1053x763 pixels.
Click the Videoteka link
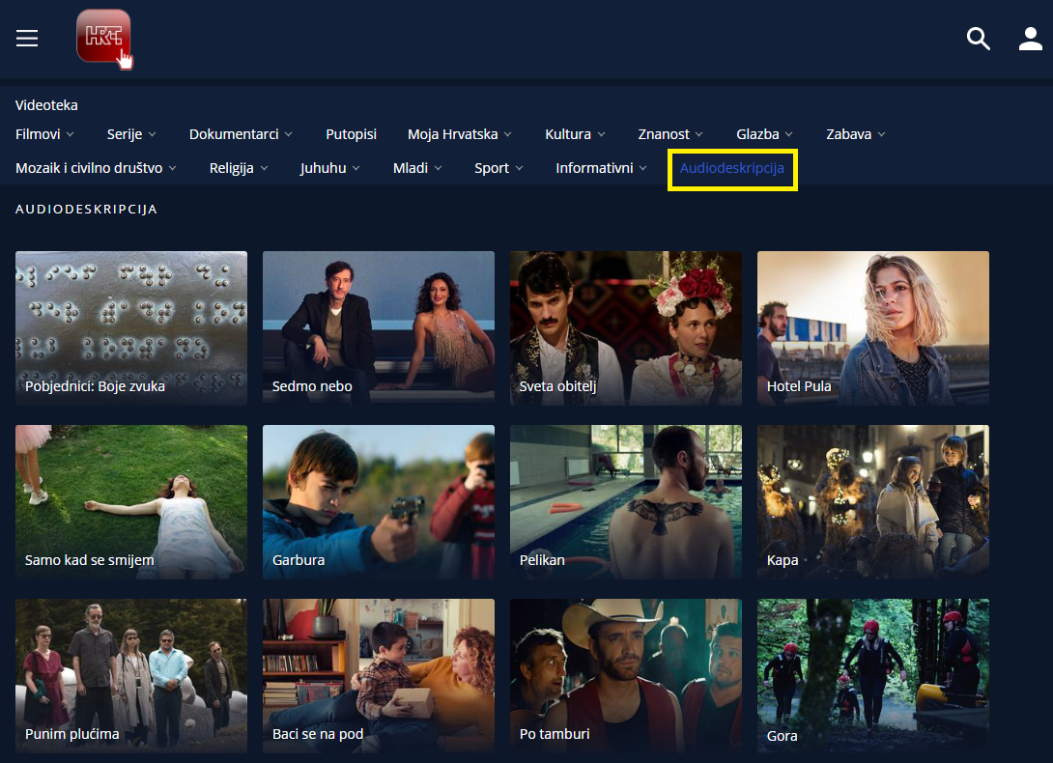coord(46,105)
